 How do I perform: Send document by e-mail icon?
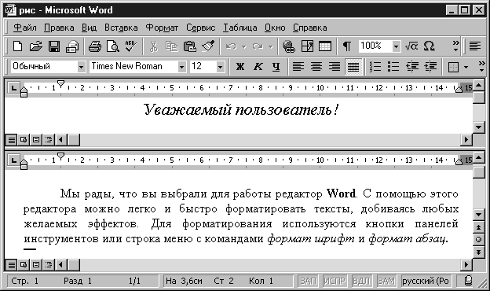72,46
